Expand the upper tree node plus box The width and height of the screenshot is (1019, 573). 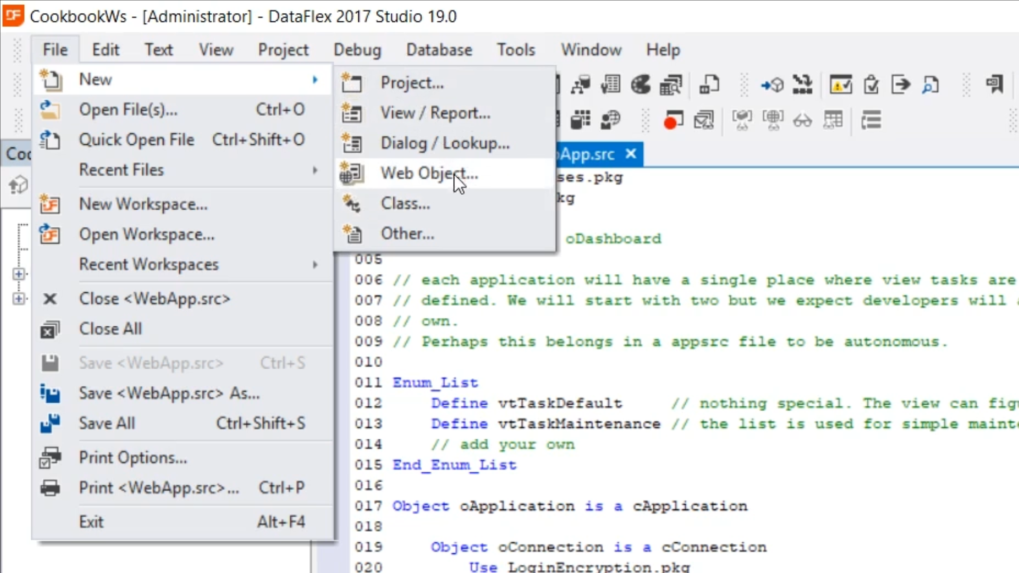[x=19, y=274]
